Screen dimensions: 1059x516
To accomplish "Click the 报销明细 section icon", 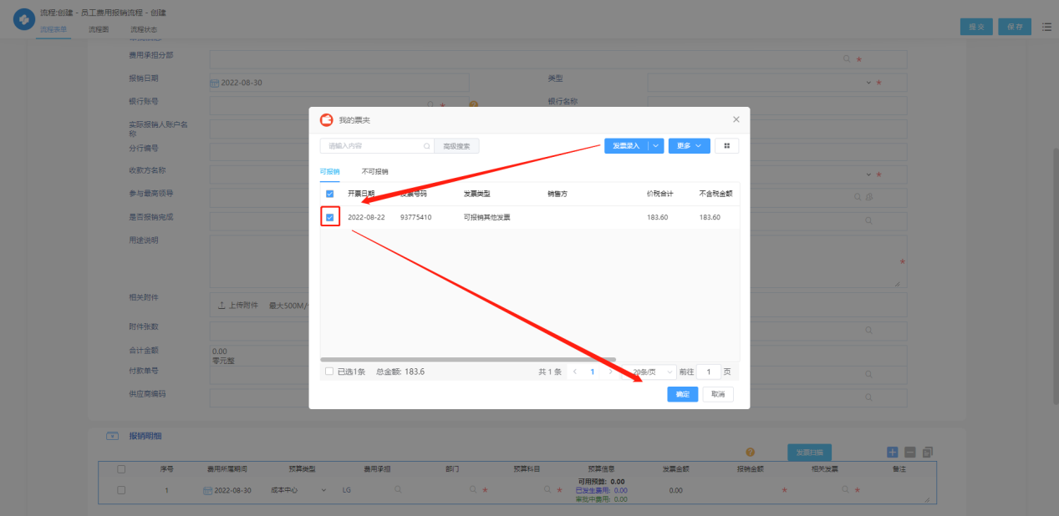I will [x=112, y=436].
